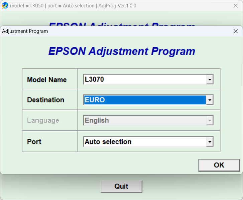This screenshot has height=200, width=243.
Task: Click the Port label
Action: [x=34, y=142]
